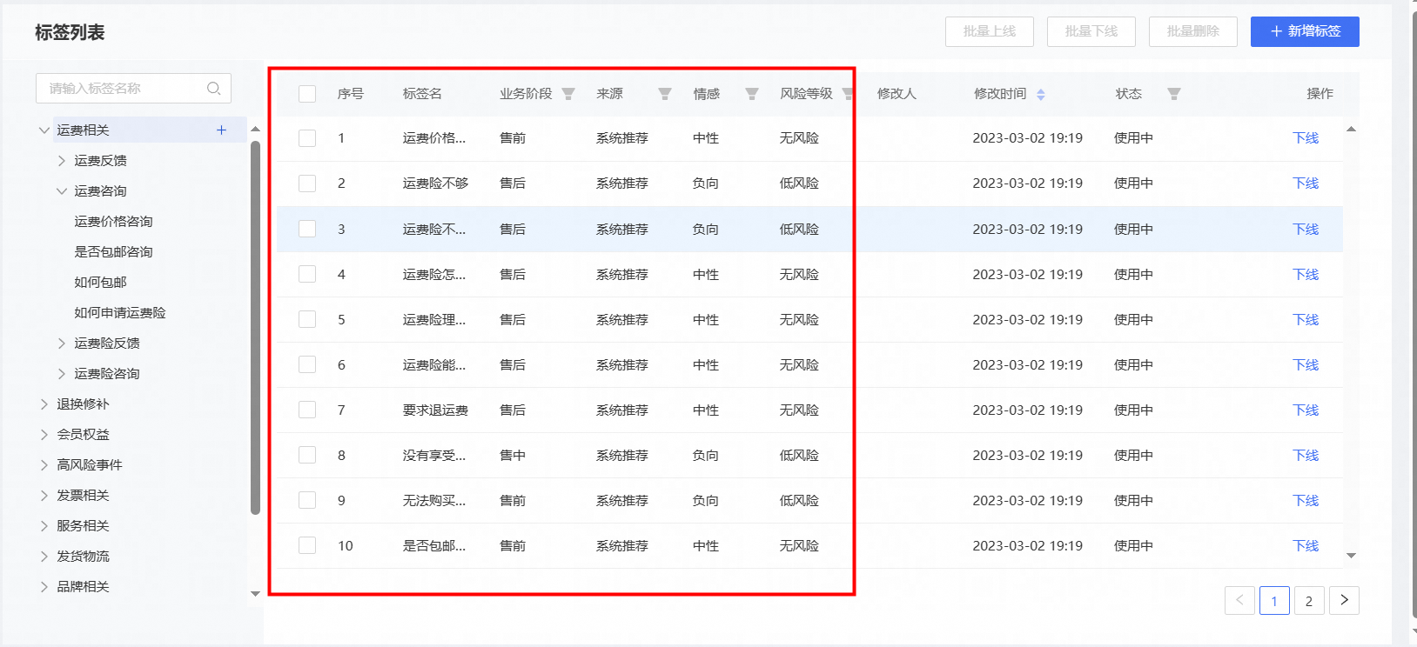Tick the select-all checkbox in the table header

click(x=307, y=94)
